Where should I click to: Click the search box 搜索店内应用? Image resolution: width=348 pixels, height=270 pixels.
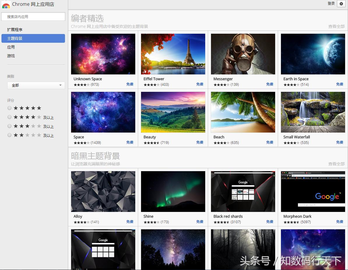point(33,17)
